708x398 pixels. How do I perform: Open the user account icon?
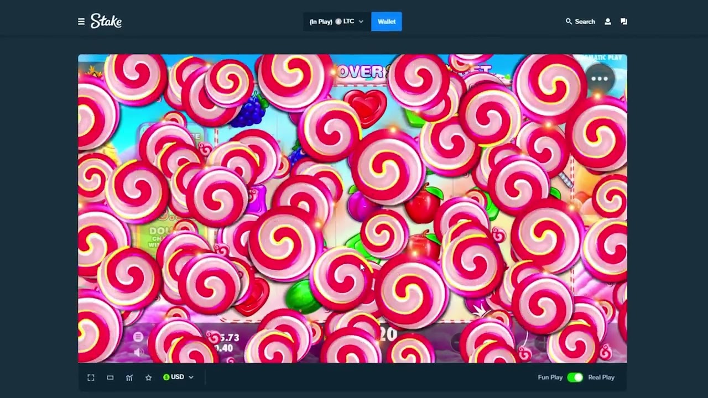click(608, 22)
